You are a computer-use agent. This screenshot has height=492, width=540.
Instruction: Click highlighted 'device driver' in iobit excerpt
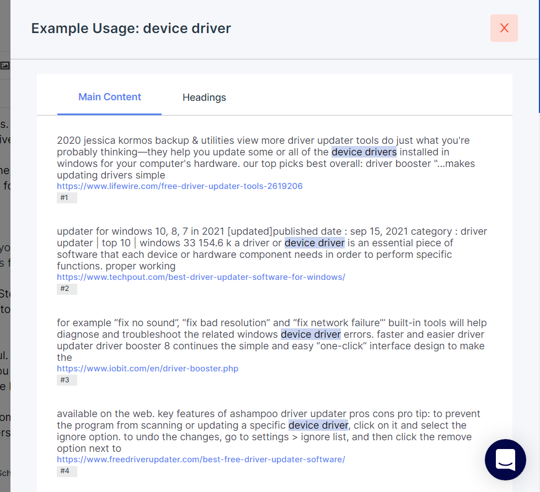[311, 334]
